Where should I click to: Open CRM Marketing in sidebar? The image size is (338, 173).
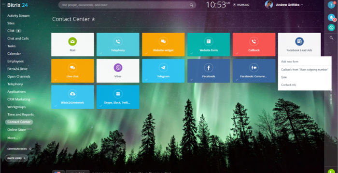(x=19, y=99)
